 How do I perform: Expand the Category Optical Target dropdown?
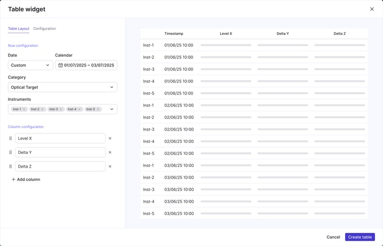click(62, 88)
